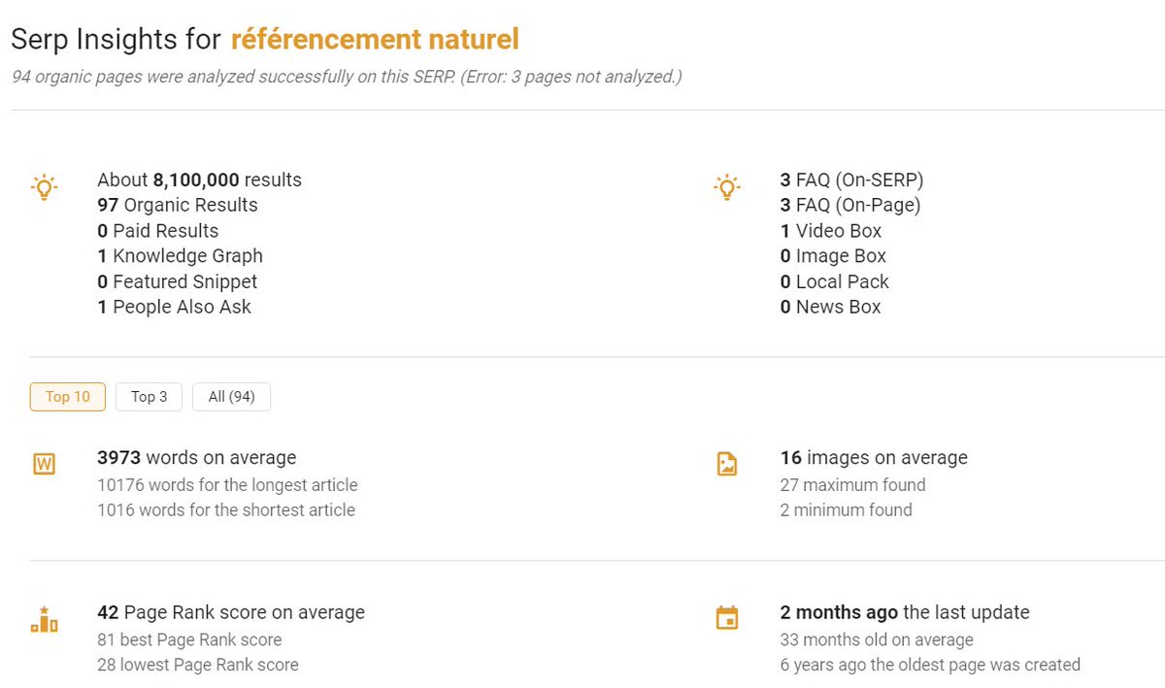Click the Page Rank podium icon
Image resolution: width=1165 pixels, height=688 pixels.
45,619
